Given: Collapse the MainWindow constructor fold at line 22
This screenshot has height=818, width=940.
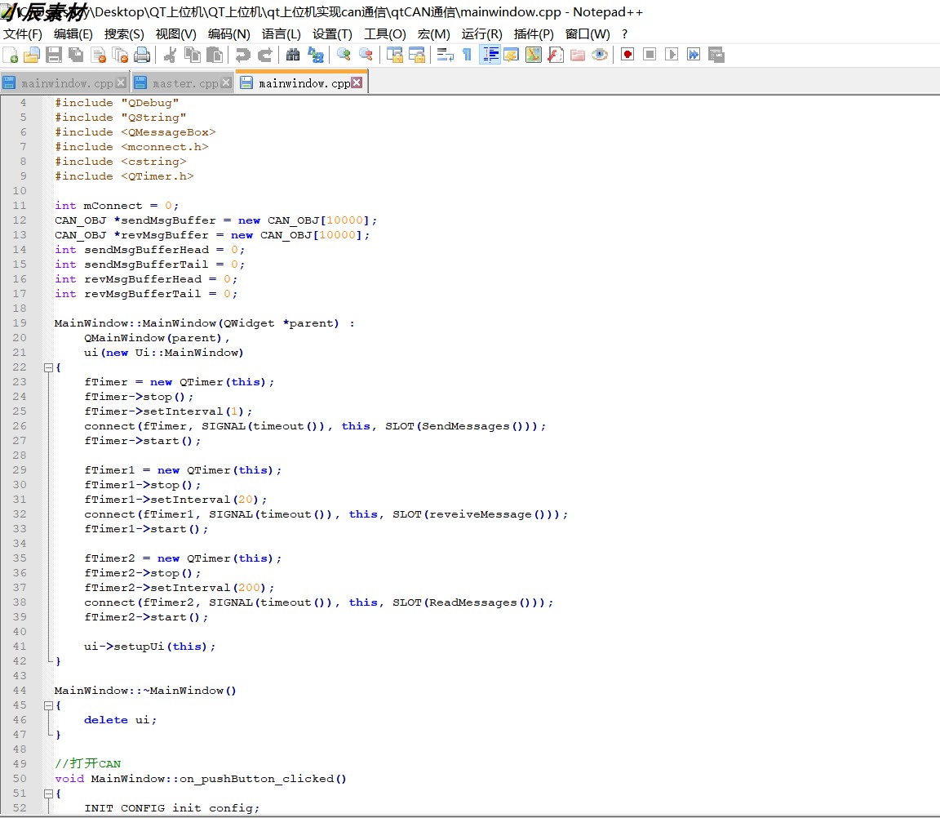Looking at the screenshot, I should [49, 367].
